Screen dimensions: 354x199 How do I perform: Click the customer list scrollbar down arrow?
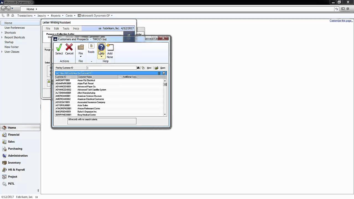pos(165,114)
